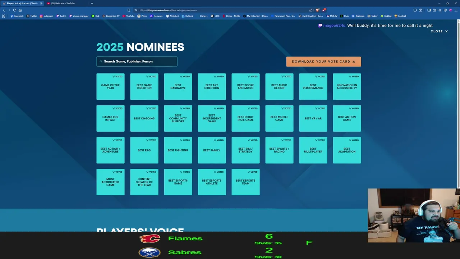Screen dimensions: 460x259
Task: Open the browser home page icon
Action: (20, 10)
